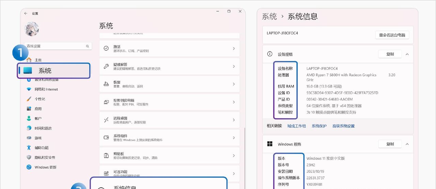The image size is (436, 189).
Task: Click 系统 breadcrumb in system info panel
Action: click(269, 16)
